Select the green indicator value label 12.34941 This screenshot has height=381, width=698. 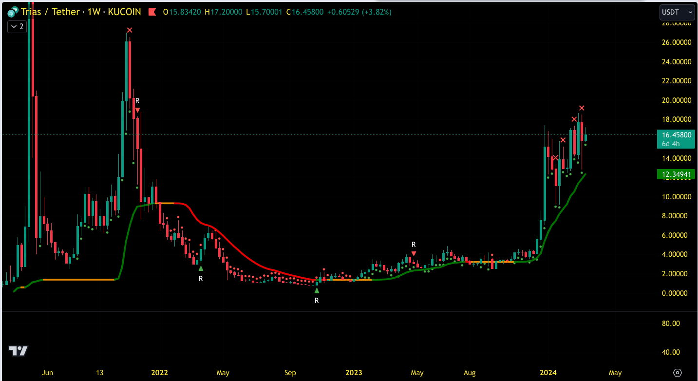pyautogui.click(x=675, y=174)
